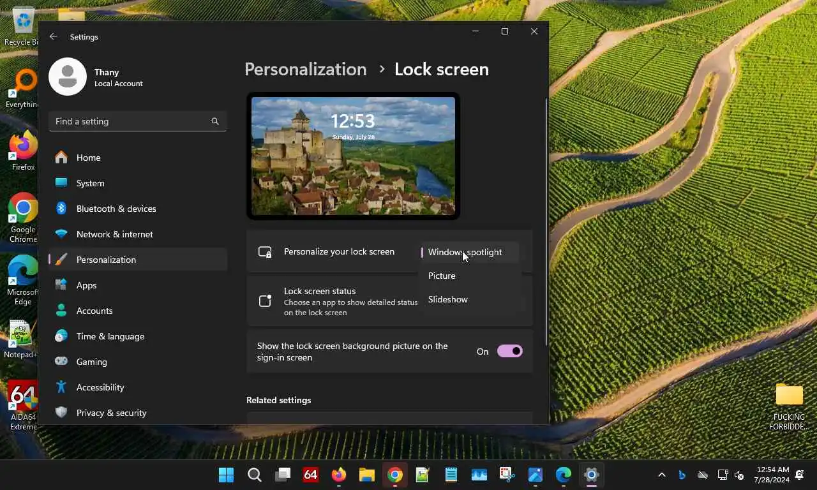Open the clock and date flyout
This screenshot has width=817, height=490.
(x=772, y=475)
